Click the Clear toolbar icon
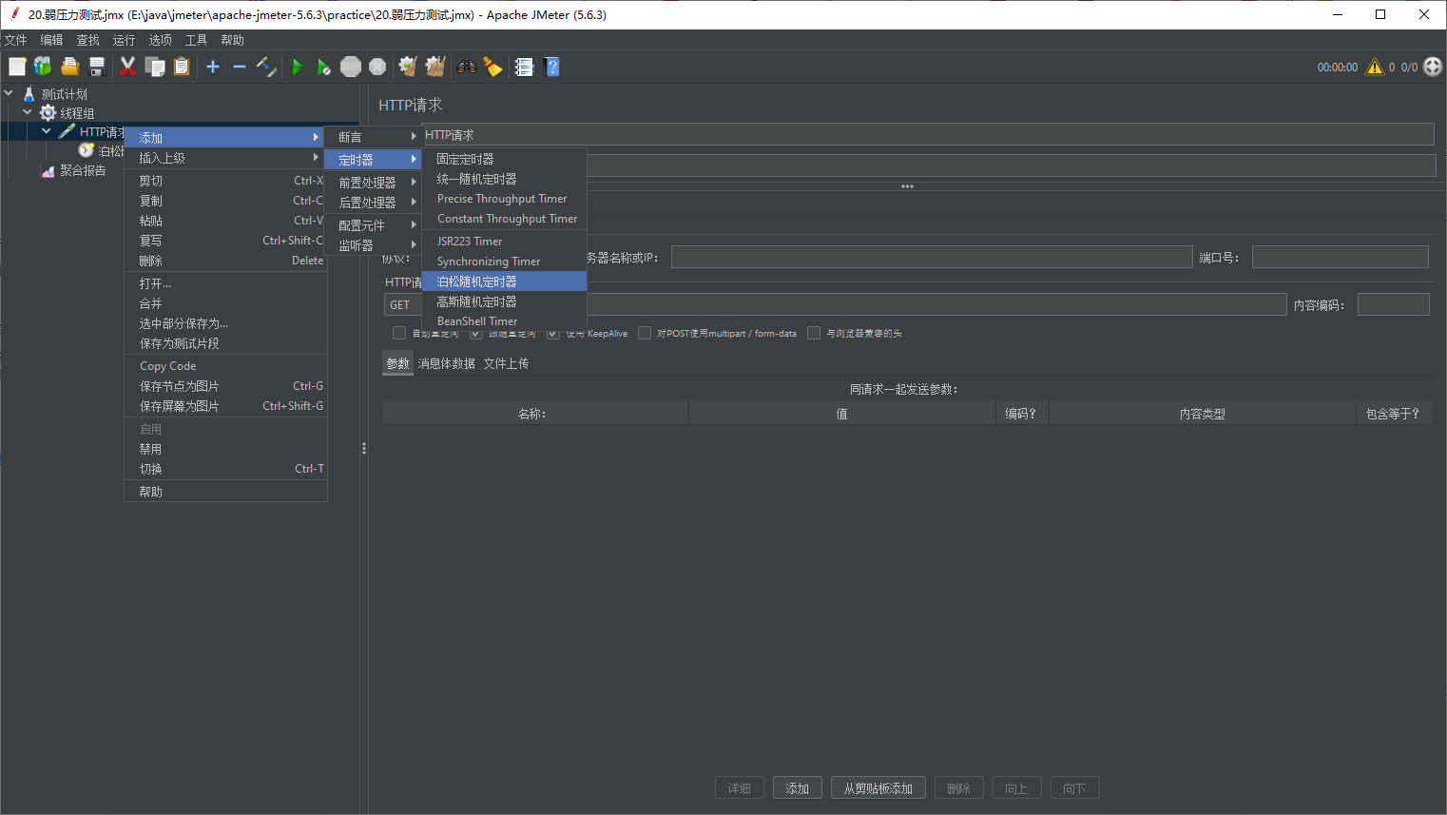 pyautogui.click(x=408, y=67)
